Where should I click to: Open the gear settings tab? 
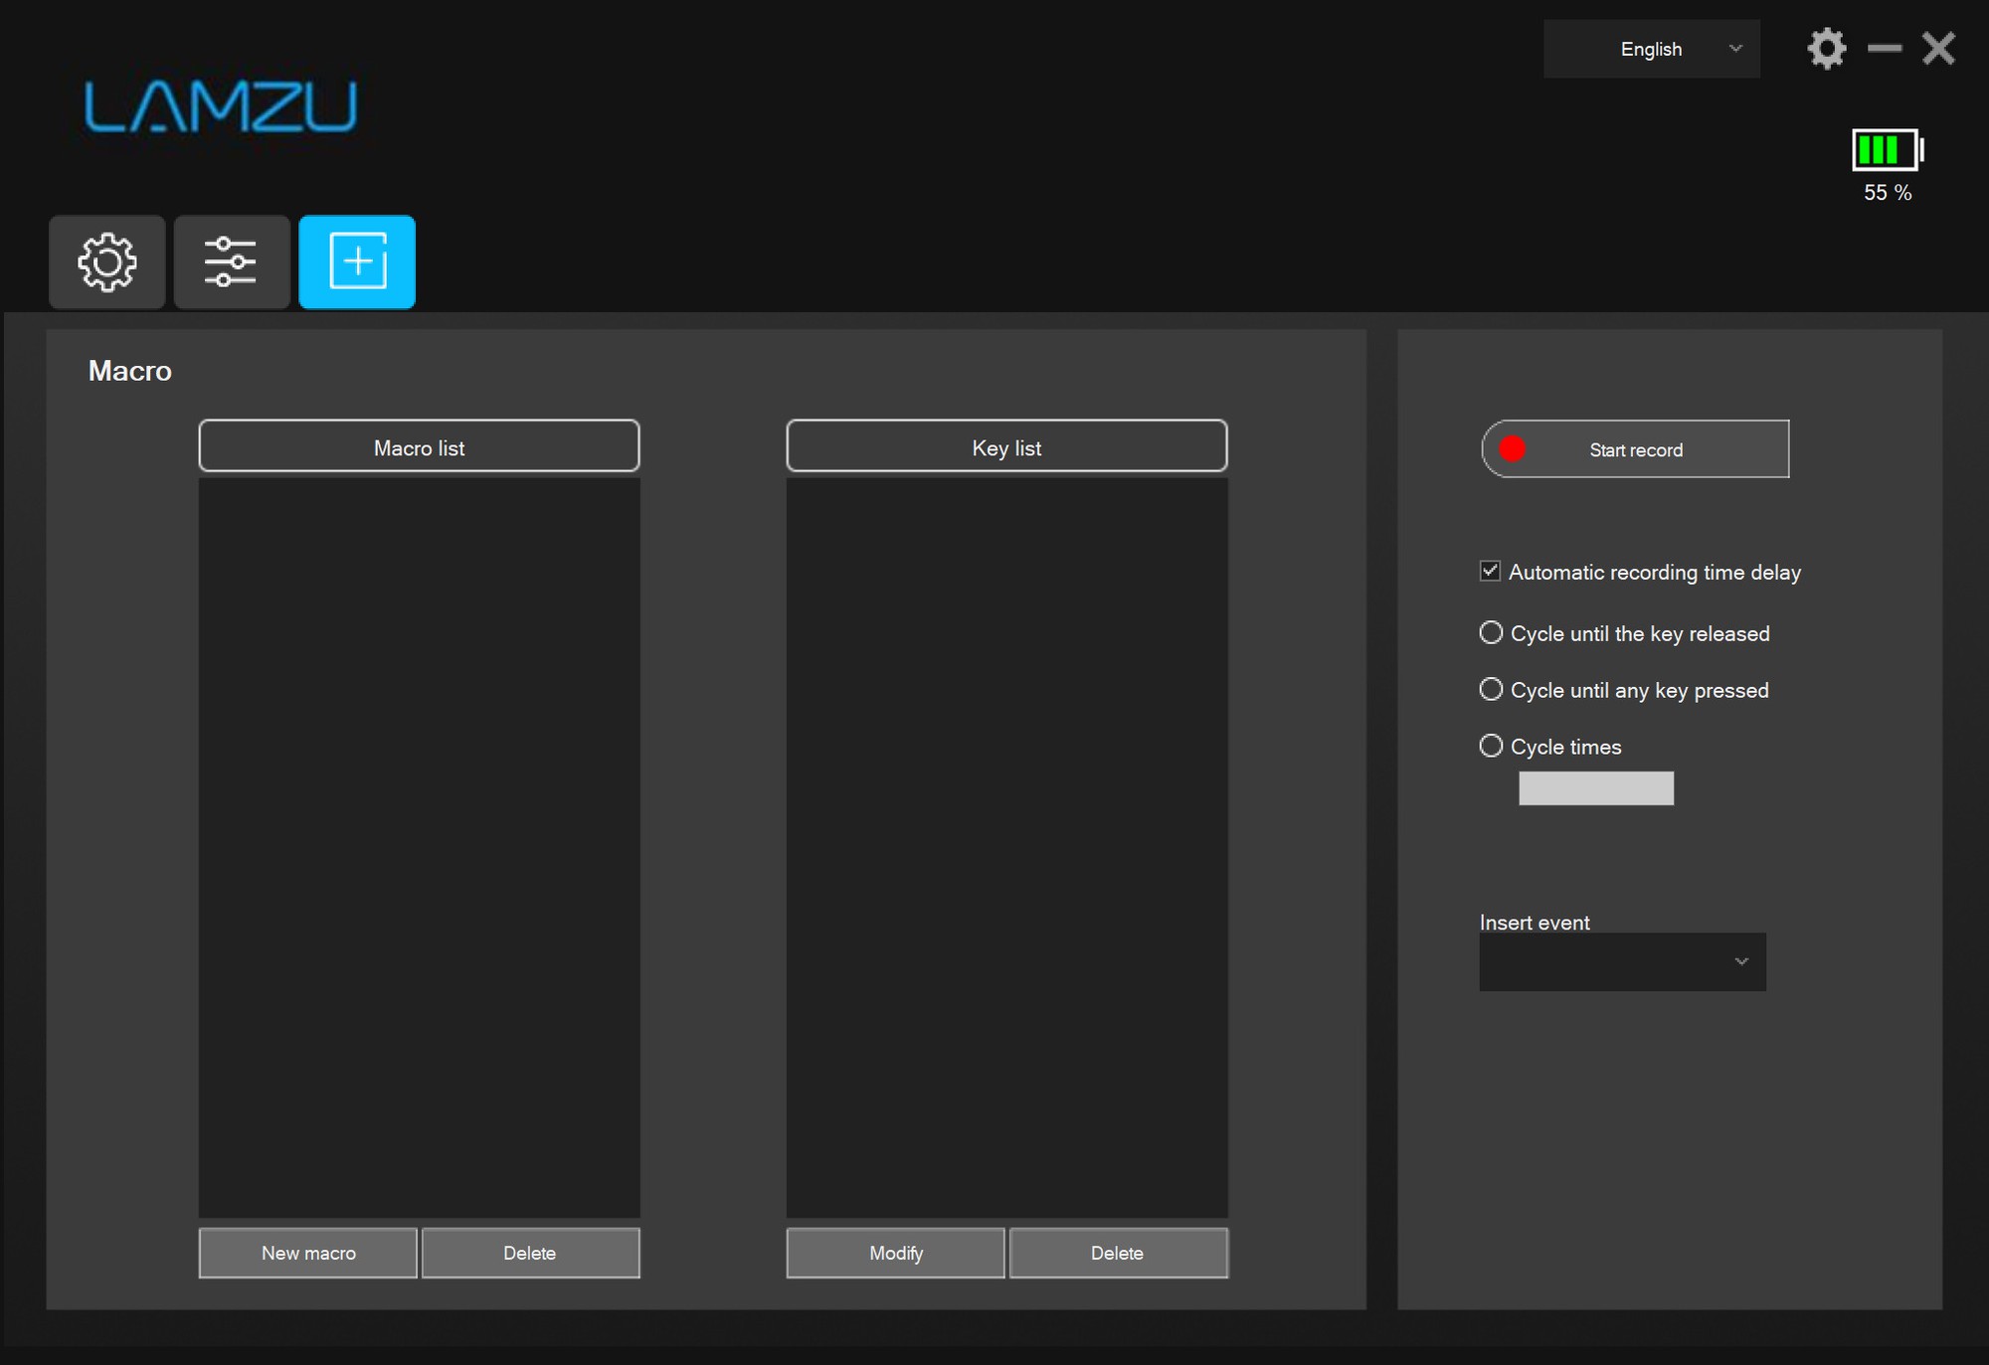click(x=107, y=262)
